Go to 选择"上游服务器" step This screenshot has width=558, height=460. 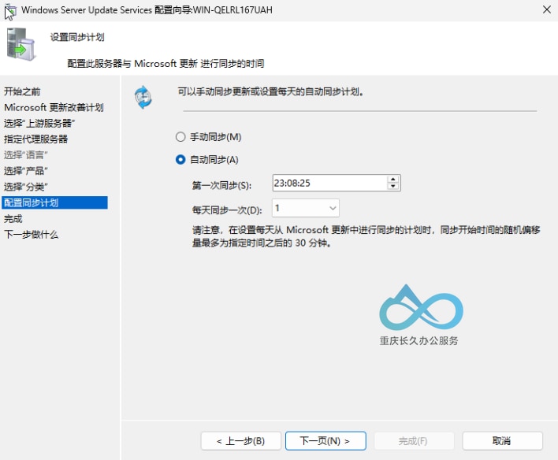click(39, 124)
